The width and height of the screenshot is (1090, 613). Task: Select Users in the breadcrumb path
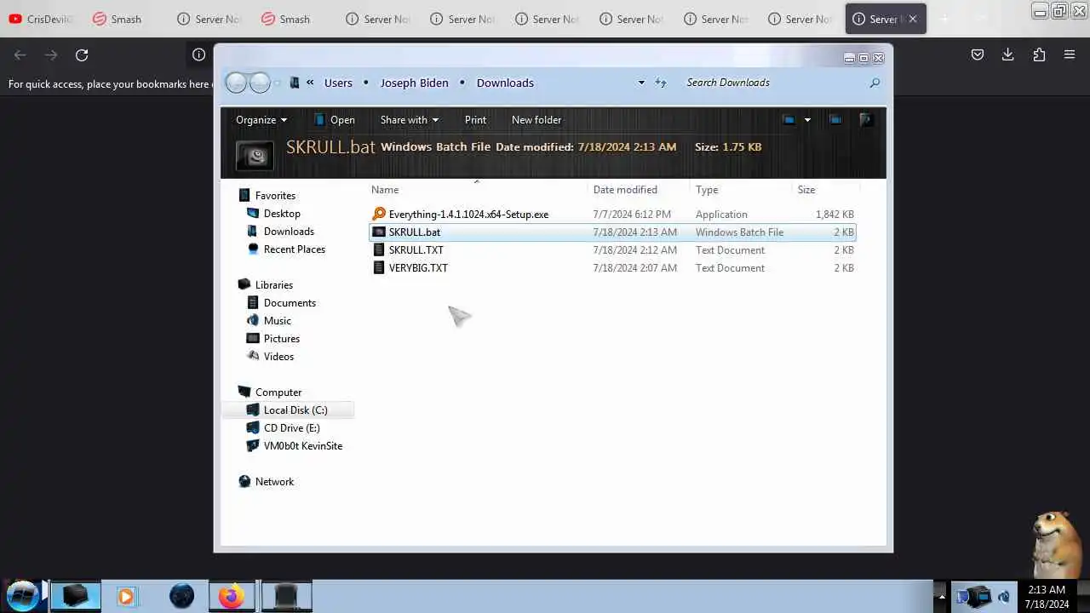pyautogui.click(x=338, y=83)
